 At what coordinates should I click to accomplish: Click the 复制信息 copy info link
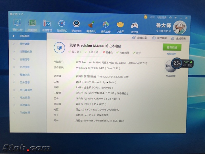click(x=171, y=54)
